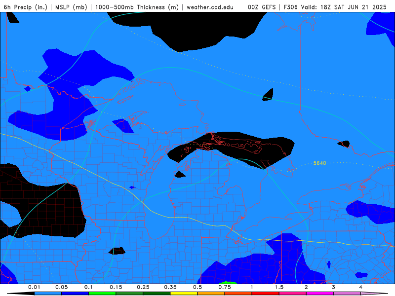Click the legend value 3
The width and height of the screenshot is (395, 296).
334,287
